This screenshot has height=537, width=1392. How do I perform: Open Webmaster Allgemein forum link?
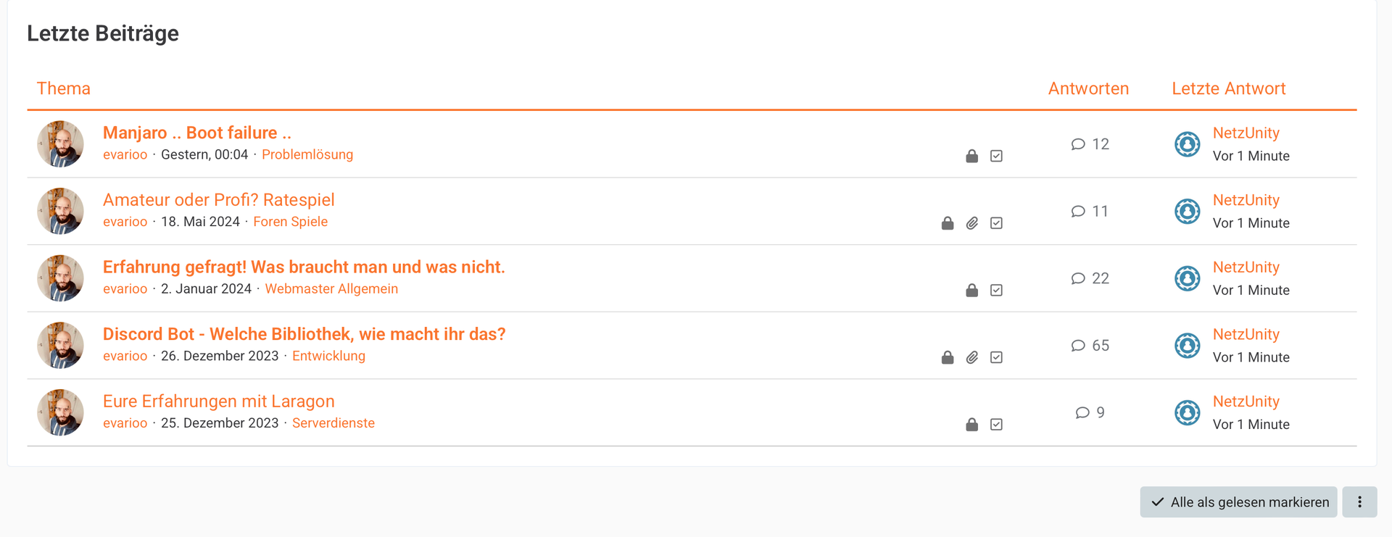coord(331,288)
